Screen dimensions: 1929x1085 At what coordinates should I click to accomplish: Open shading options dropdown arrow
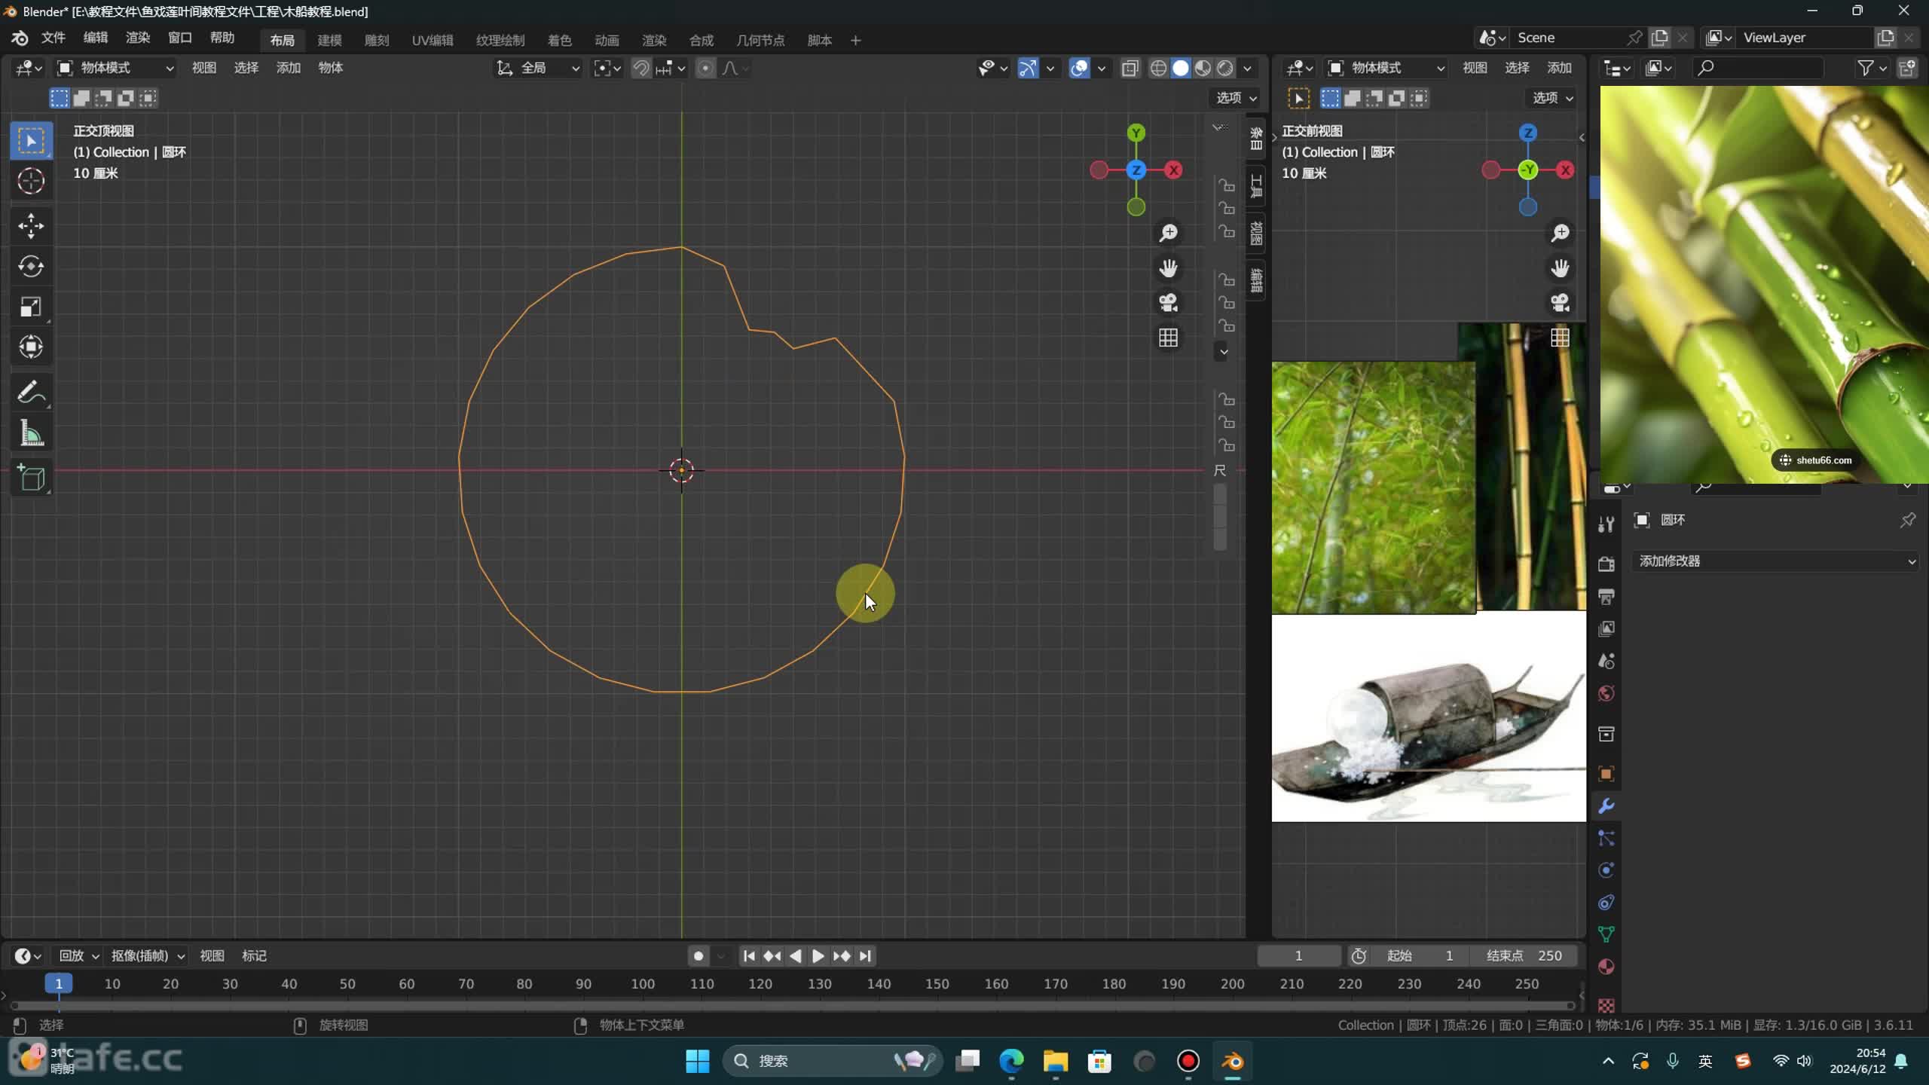pyautogui.click(x=1248, y=68)
